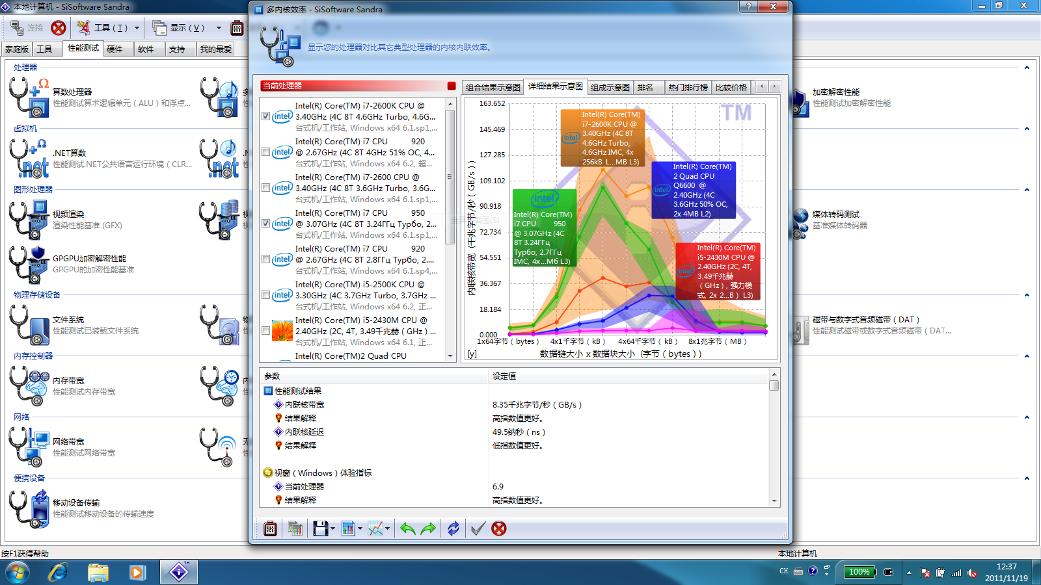
Task: Open the 显示(V) dropdown arrow
Action: tap(219, 28)
